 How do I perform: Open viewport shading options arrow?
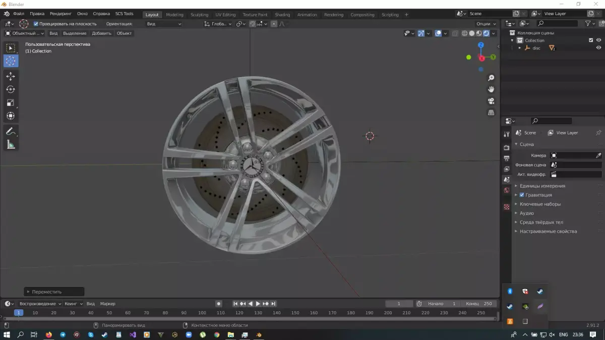tap(494, 33)
